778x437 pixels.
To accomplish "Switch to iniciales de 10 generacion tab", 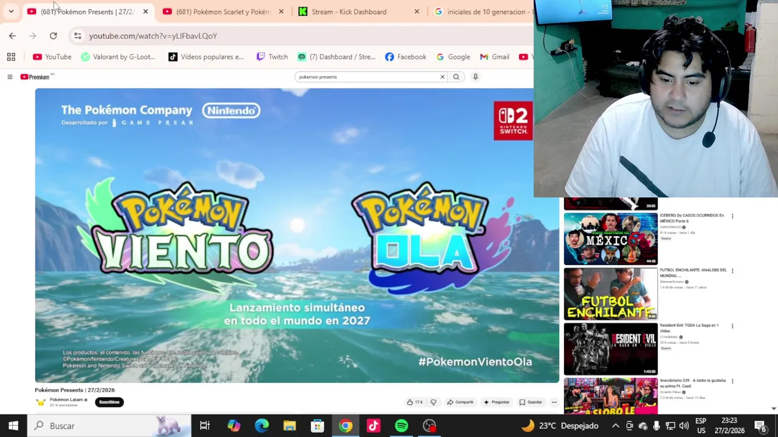I will [x=481, y=12].
